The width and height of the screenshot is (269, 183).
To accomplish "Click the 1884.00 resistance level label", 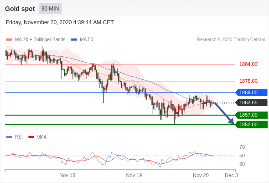I will (248, 64).
